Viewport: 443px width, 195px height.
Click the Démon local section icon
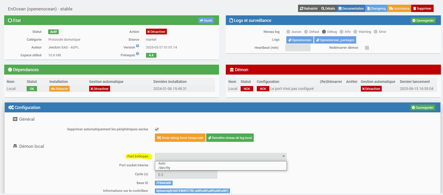pos(15,146)
